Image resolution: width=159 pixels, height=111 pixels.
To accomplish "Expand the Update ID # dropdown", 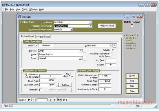I will pos(111,46).
